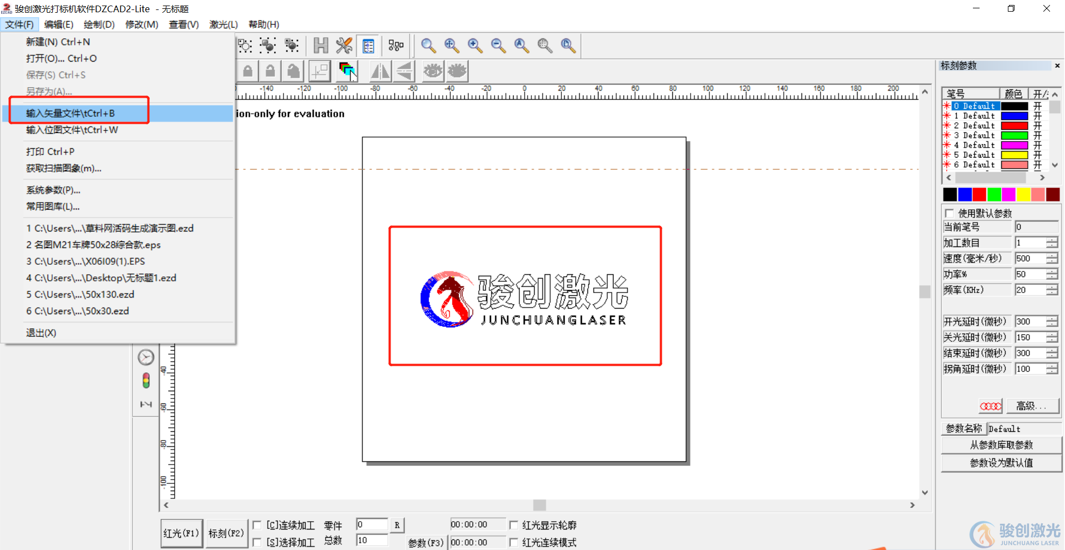Toggle 开 state for pen 3 Default

[1037, 135]
